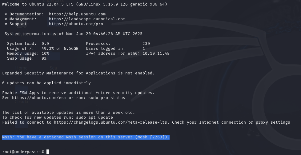Click the disk usage 49.3% of 6.56GB
Image resolution: width=301 pixels, height=155 pixels.
coord(60,49)
